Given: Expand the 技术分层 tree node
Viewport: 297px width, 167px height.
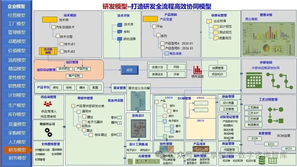Looking at the screenshot, I should (x=58, y=35).
